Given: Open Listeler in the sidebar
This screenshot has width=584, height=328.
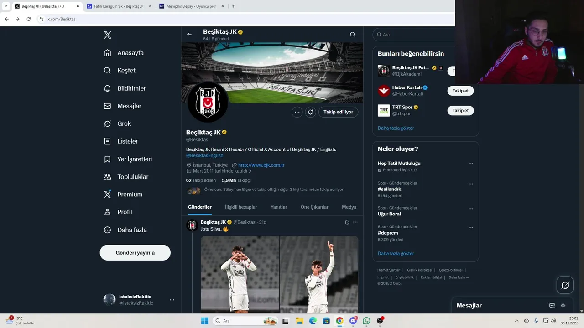Looking at the screenshot, I should [120, 142].
